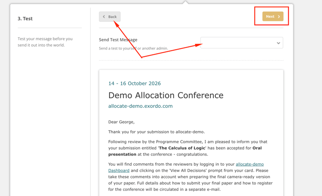The width and height of the screenshot is (322, 196).
Task: Follow the allocate-demo Dashboard link
Action: [x=249, y=164]
